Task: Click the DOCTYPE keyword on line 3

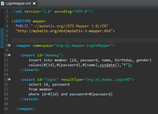Action: [23, 21]
